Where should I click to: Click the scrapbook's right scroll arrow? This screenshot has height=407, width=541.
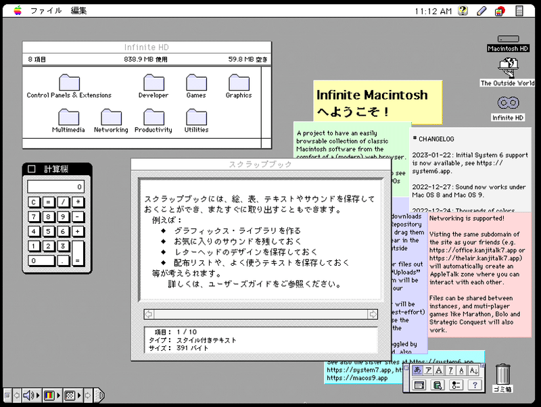coord(373,314)
